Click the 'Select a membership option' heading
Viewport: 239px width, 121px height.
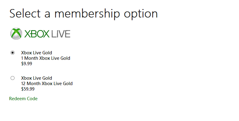(83, 14)
